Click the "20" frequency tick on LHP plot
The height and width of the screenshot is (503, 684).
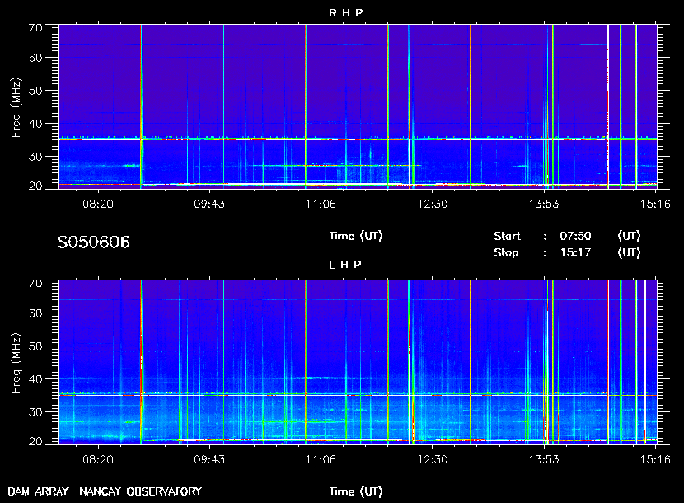click(35, 442)
